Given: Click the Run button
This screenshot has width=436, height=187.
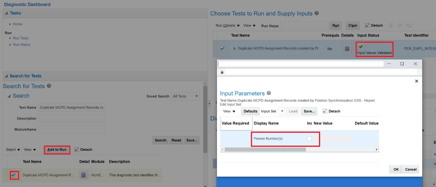Looking at the screenshot, I should coord(336,26).
